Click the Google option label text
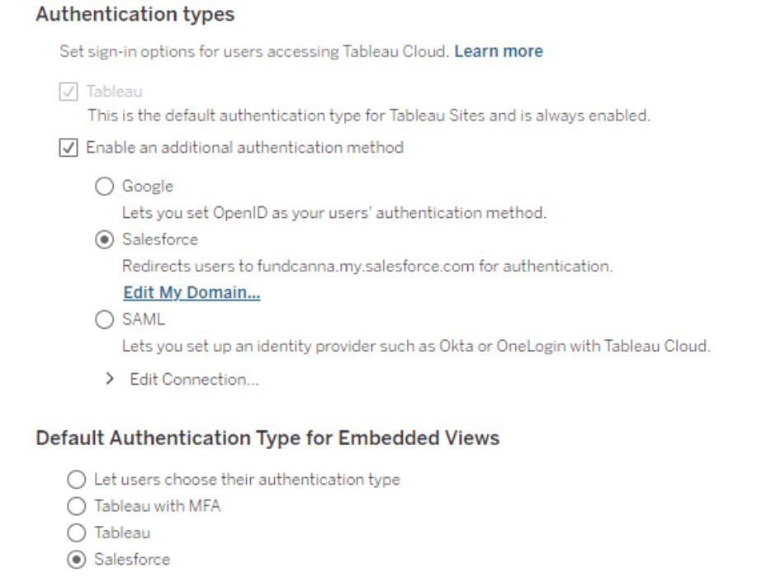 point(148,187)
